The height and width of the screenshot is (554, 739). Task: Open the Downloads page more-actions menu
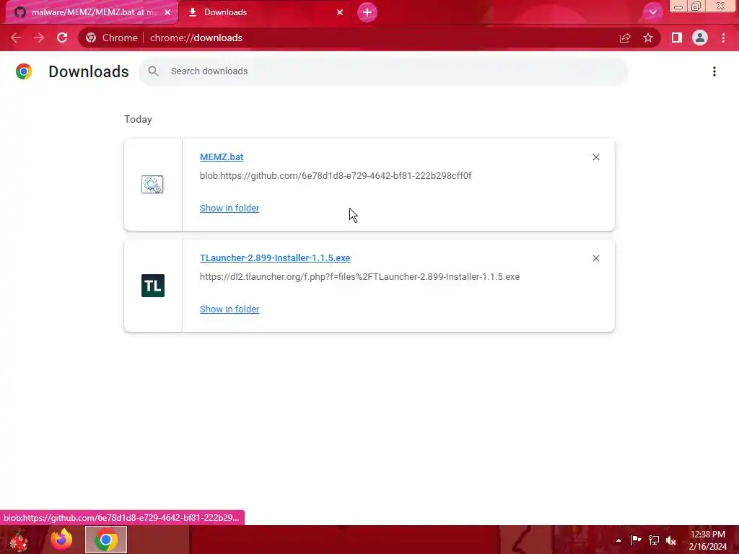pos(714,71)
